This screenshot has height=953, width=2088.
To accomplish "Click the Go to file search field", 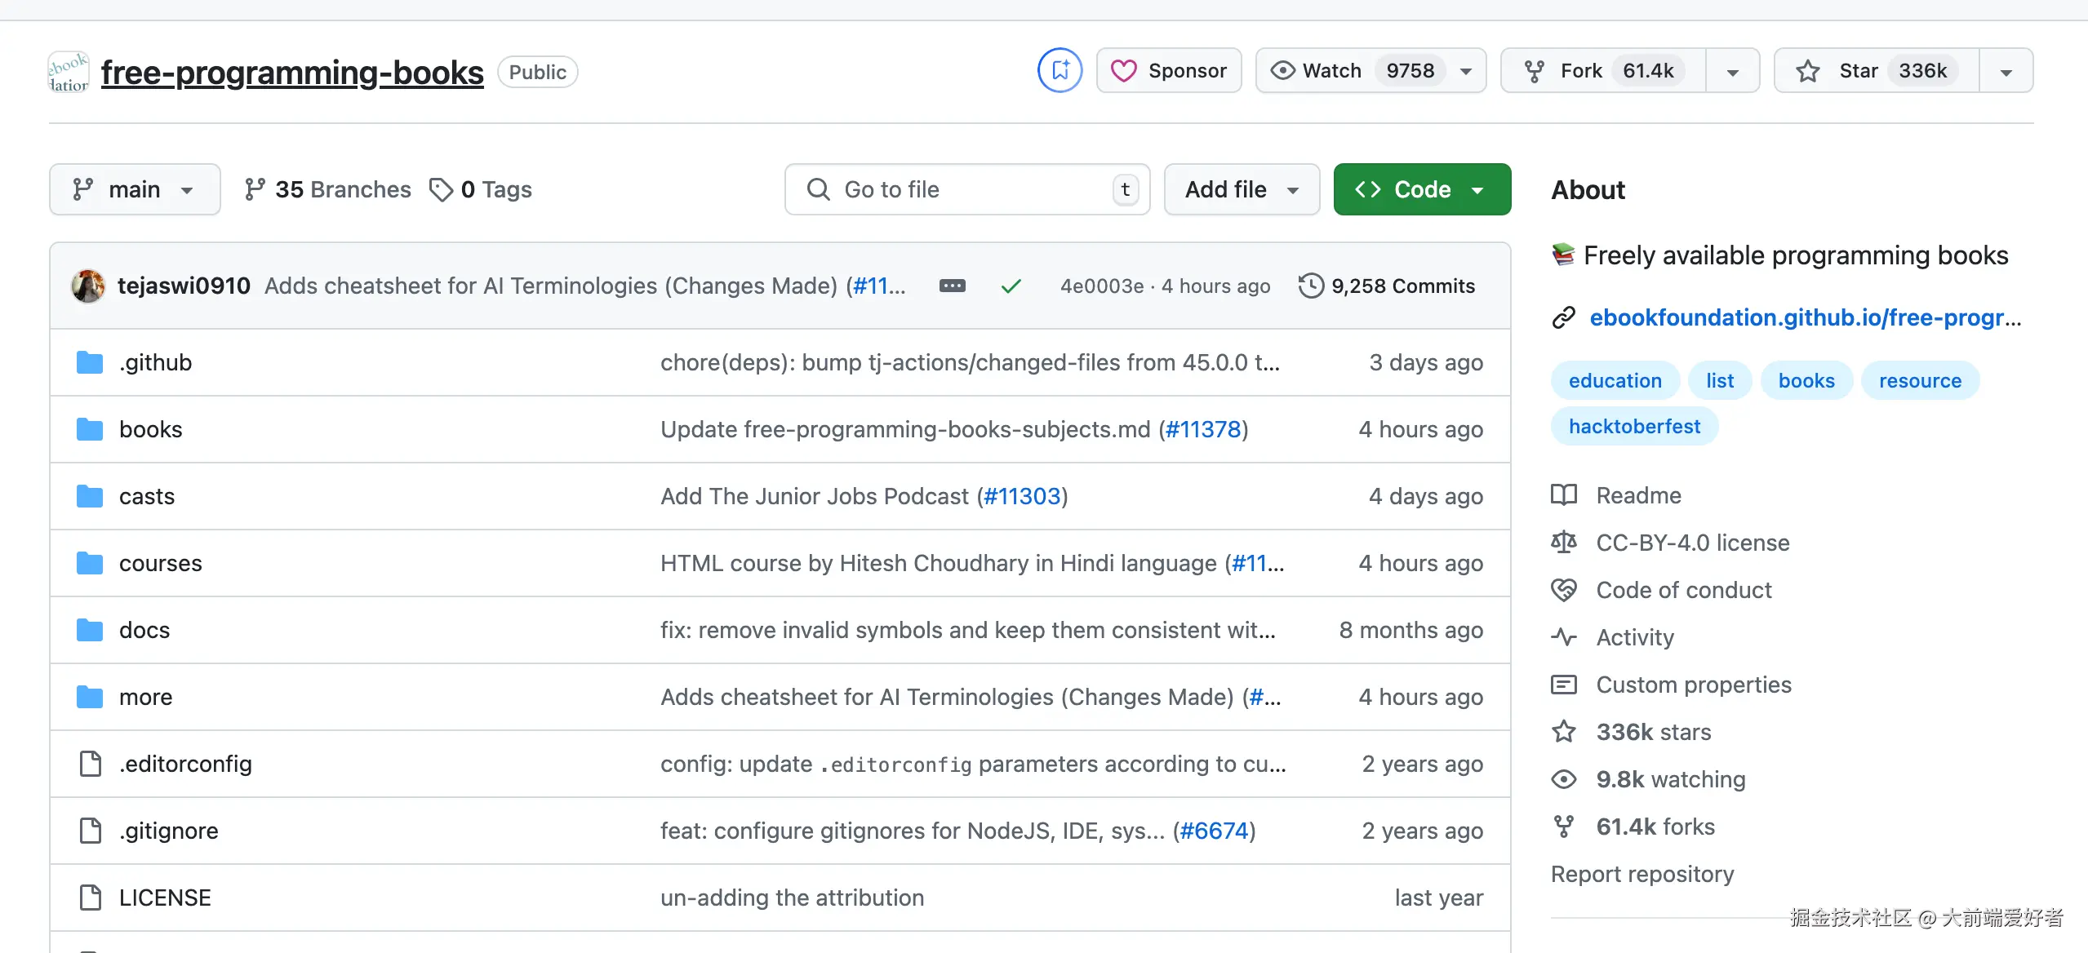I will [x=966, y=190].
